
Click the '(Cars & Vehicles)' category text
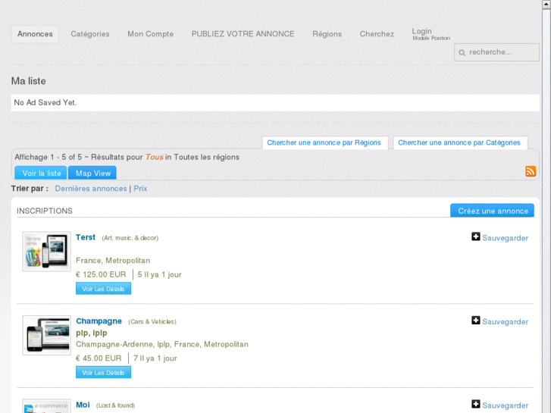pos(152,321)
